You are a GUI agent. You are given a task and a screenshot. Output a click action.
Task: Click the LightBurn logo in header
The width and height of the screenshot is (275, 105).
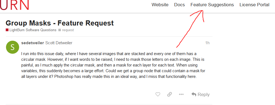click(x=14, y=5)
